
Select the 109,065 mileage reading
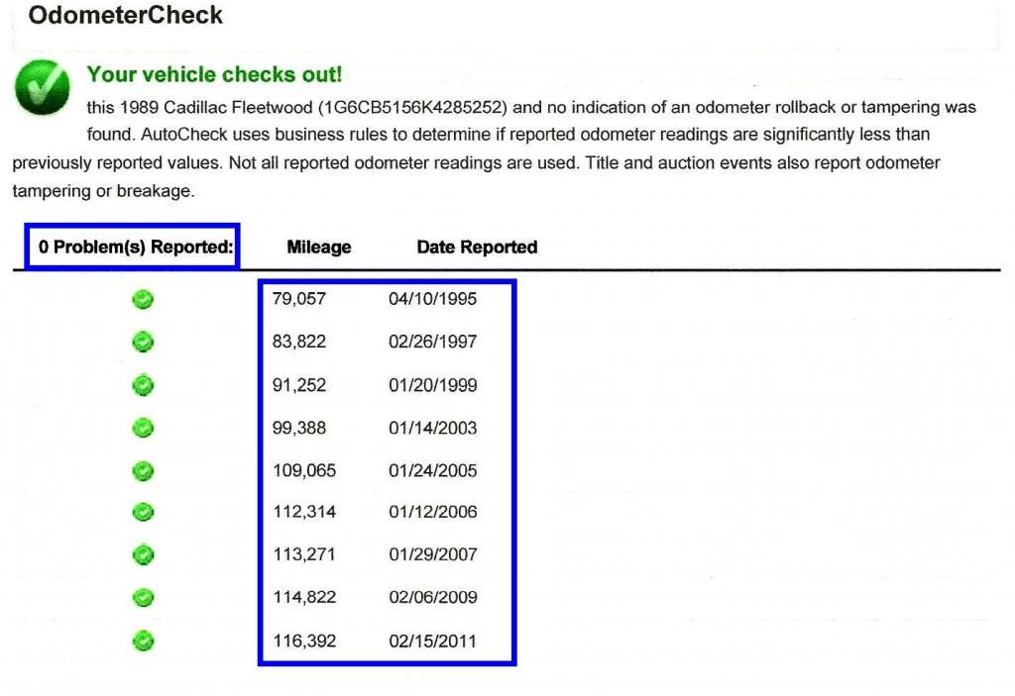click(304, 471)
